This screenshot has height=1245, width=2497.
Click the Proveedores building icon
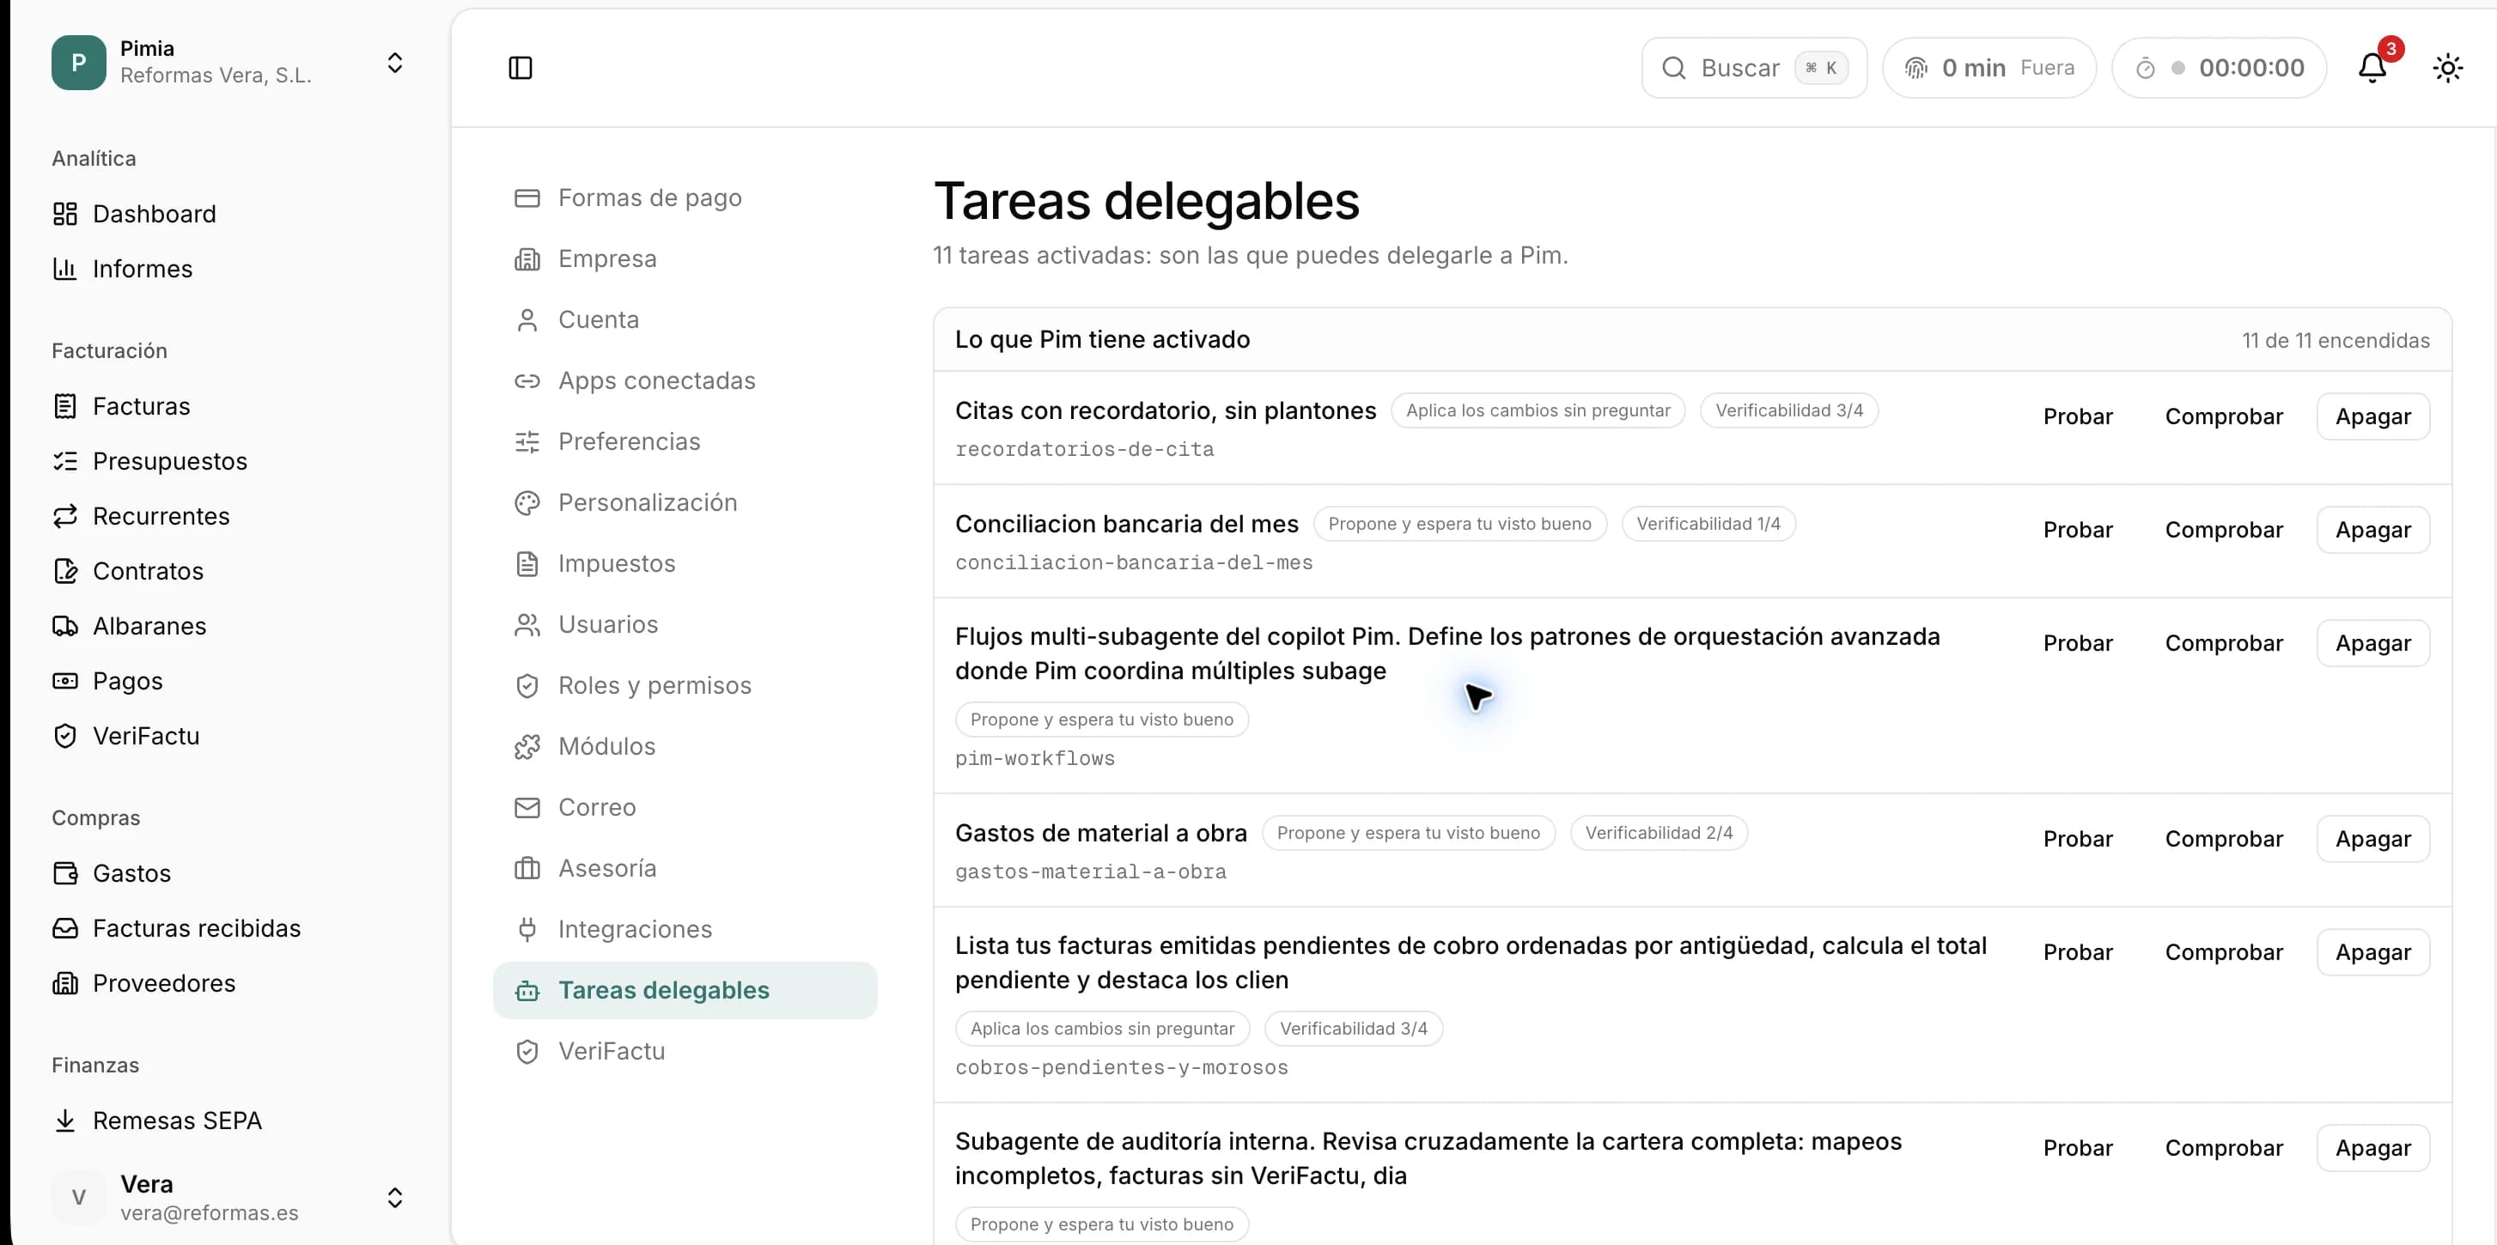pos(65,983)
